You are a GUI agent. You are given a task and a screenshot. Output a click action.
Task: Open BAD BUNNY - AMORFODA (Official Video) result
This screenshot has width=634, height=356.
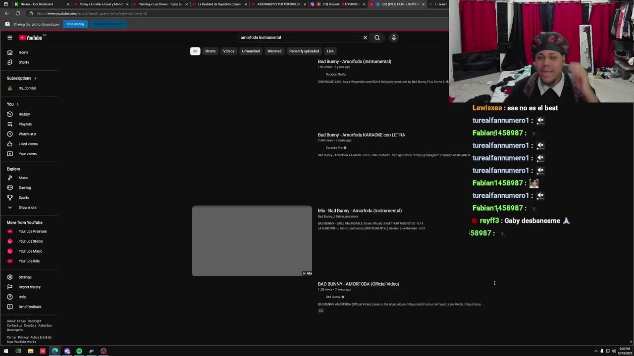[359, 284]
